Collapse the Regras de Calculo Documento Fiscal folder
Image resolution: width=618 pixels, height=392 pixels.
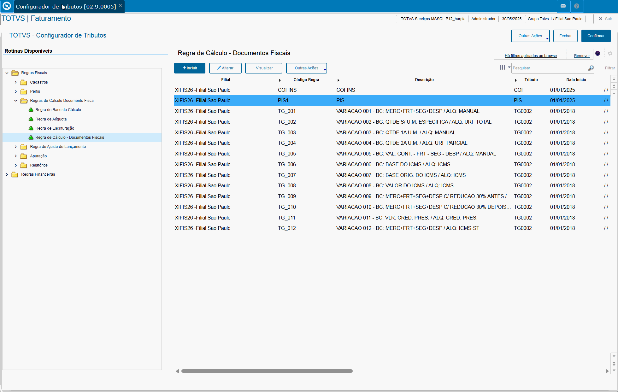point(16,101)
